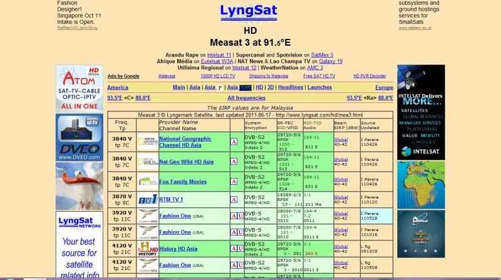Select the RTM TV1 channel logo
The height and width of the screenshot is (280, 501).
tap(147, 199)
